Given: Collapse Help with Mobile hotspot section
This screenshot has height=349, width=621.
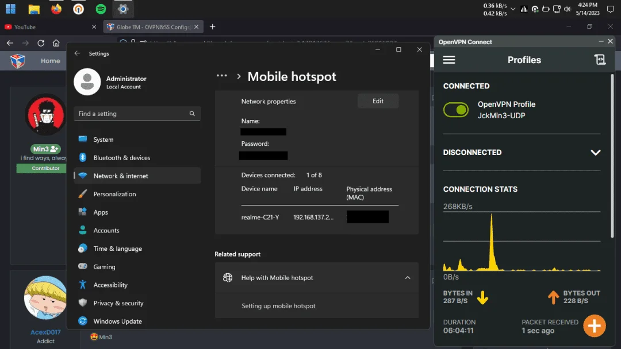Looking at the screenshot, I should 408,278.
